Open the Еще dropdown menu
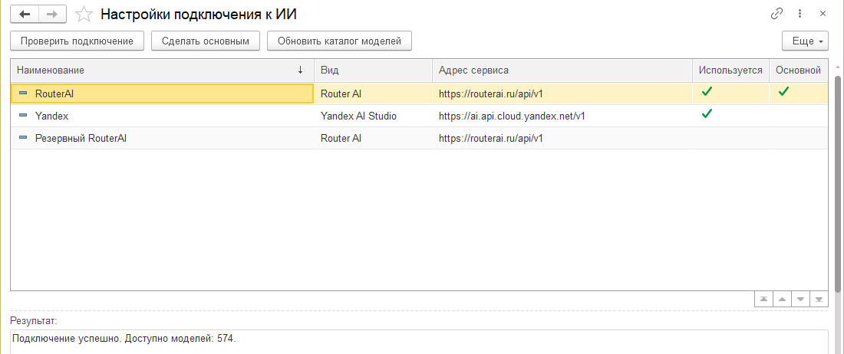 805,41
